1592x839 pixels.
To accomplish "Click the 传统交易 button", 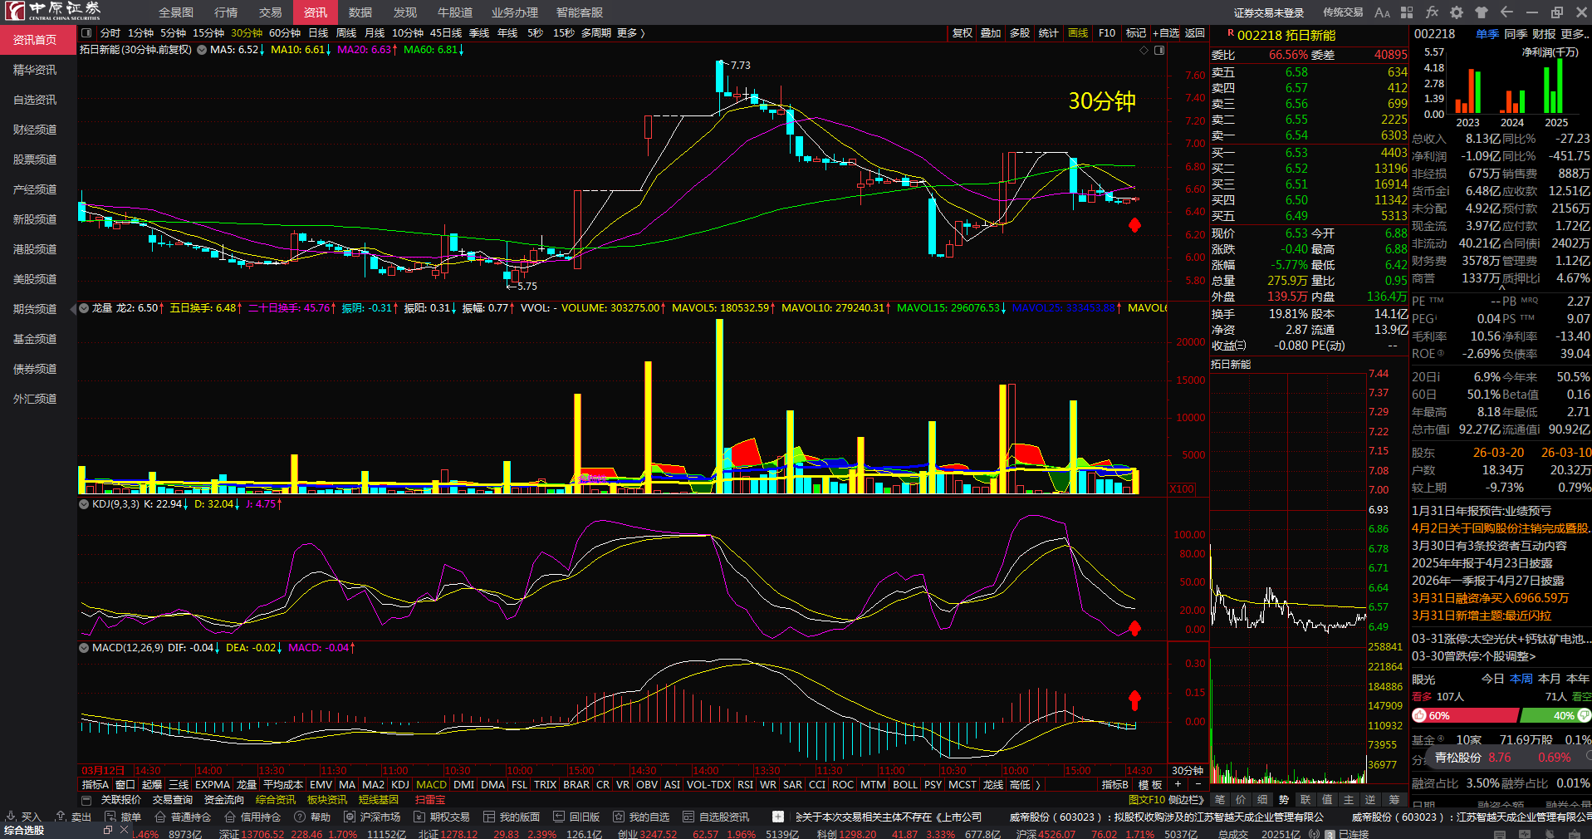I will tap(1343, 12).
